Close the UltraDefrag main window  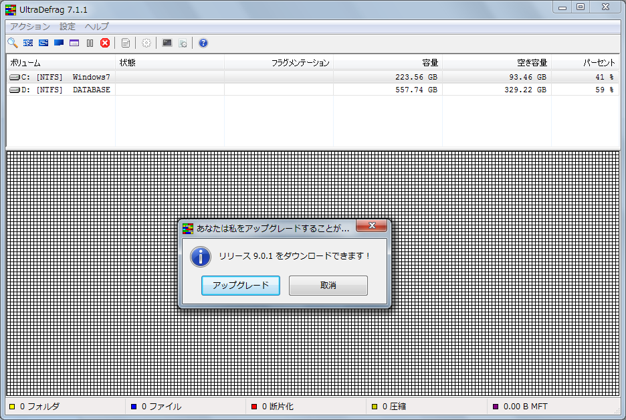point(606,7)
